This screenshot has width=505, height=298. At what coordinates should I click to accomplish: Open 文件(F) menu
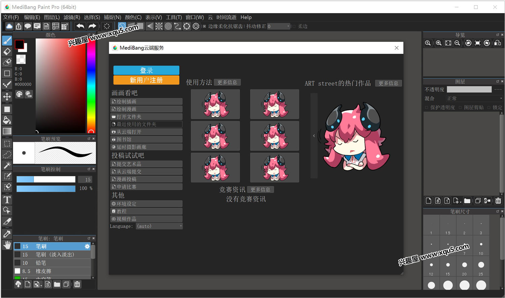(11, 17)
